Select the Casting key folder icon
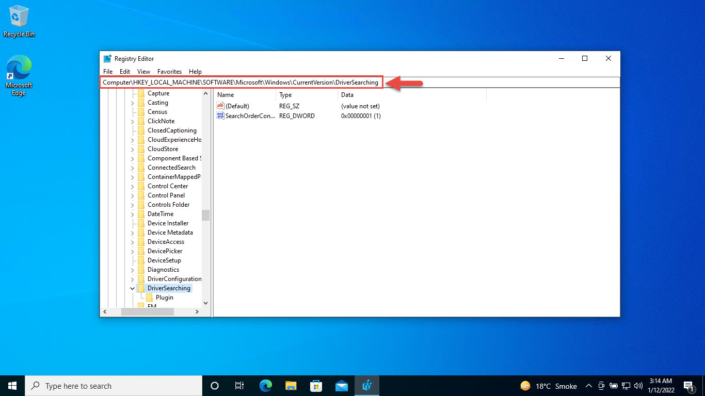This screenshot has height=396, width=705. (x=141, y=103)
